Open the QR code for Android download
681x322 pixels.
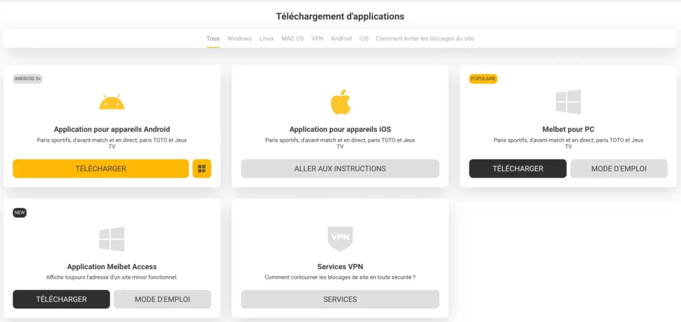click(x=202, y=168)
